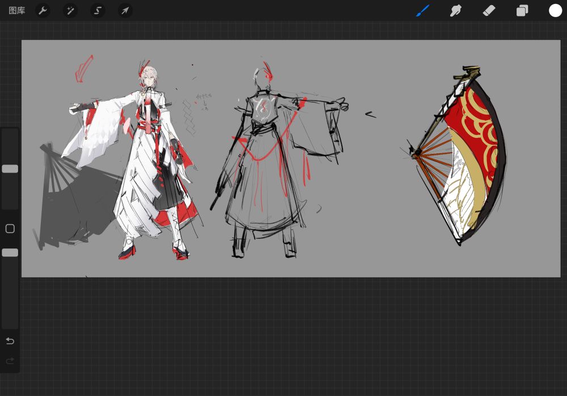Activate the Transform arrow tool
The image size is (567, 396).
click(x=125, y=11)
